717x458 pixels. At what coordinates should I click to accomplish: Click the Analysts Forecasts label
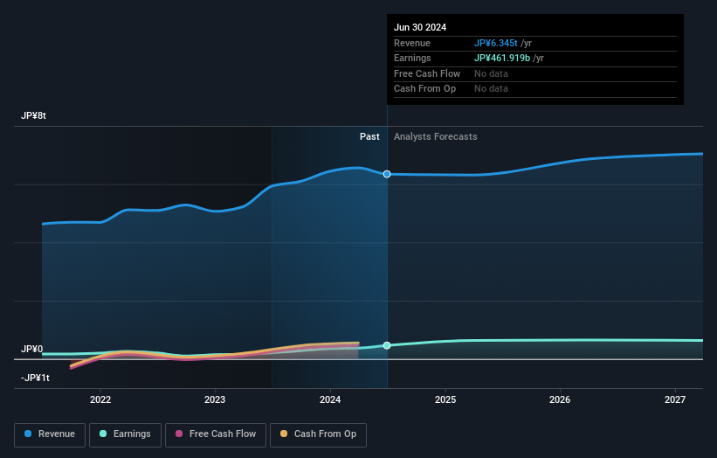[435, 137]
